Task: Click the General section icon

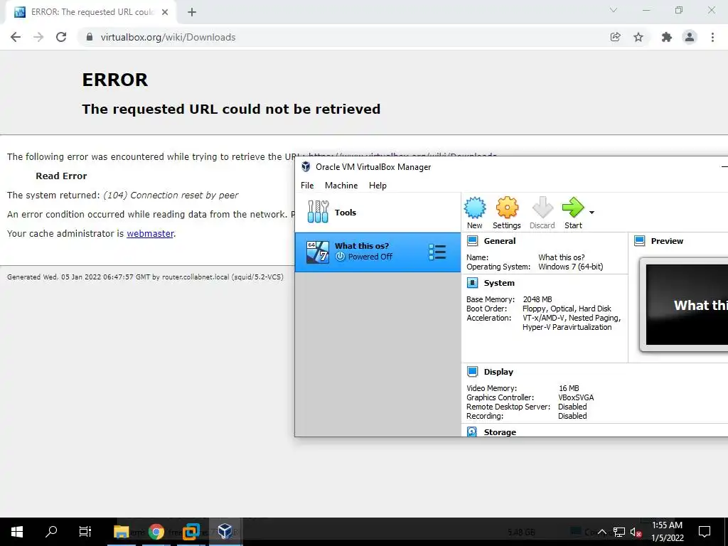Action: [472, 240]
